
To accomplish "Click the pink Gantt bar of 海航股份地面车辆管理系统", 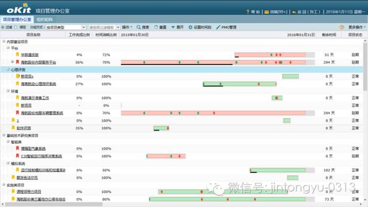I will coord(213,113).
